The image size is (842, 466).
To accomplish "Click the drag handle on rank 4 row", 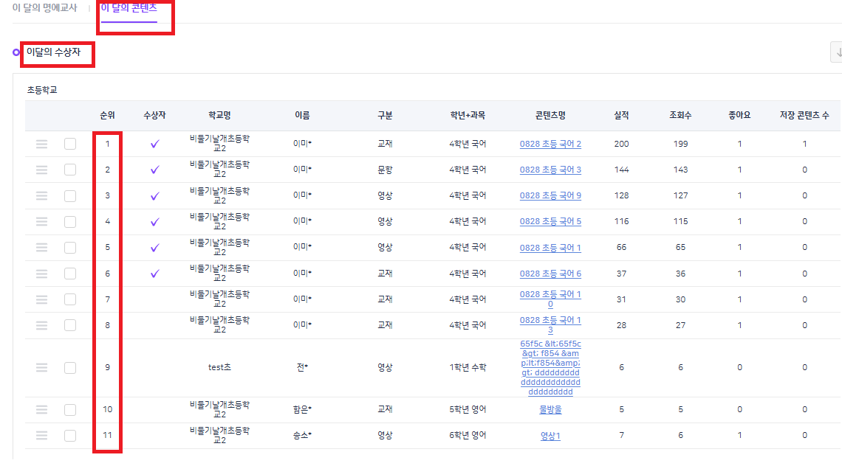I will tap(42, 221).
